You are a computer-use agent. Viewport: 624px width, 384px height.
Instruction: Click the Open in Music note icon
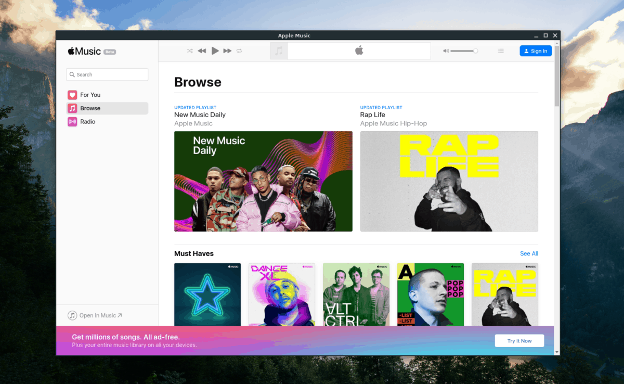(x=72, y=315)
